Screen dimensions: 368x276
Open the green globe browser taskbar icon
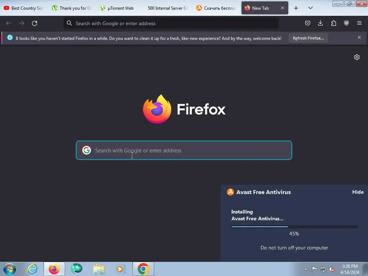pos(77,269)
